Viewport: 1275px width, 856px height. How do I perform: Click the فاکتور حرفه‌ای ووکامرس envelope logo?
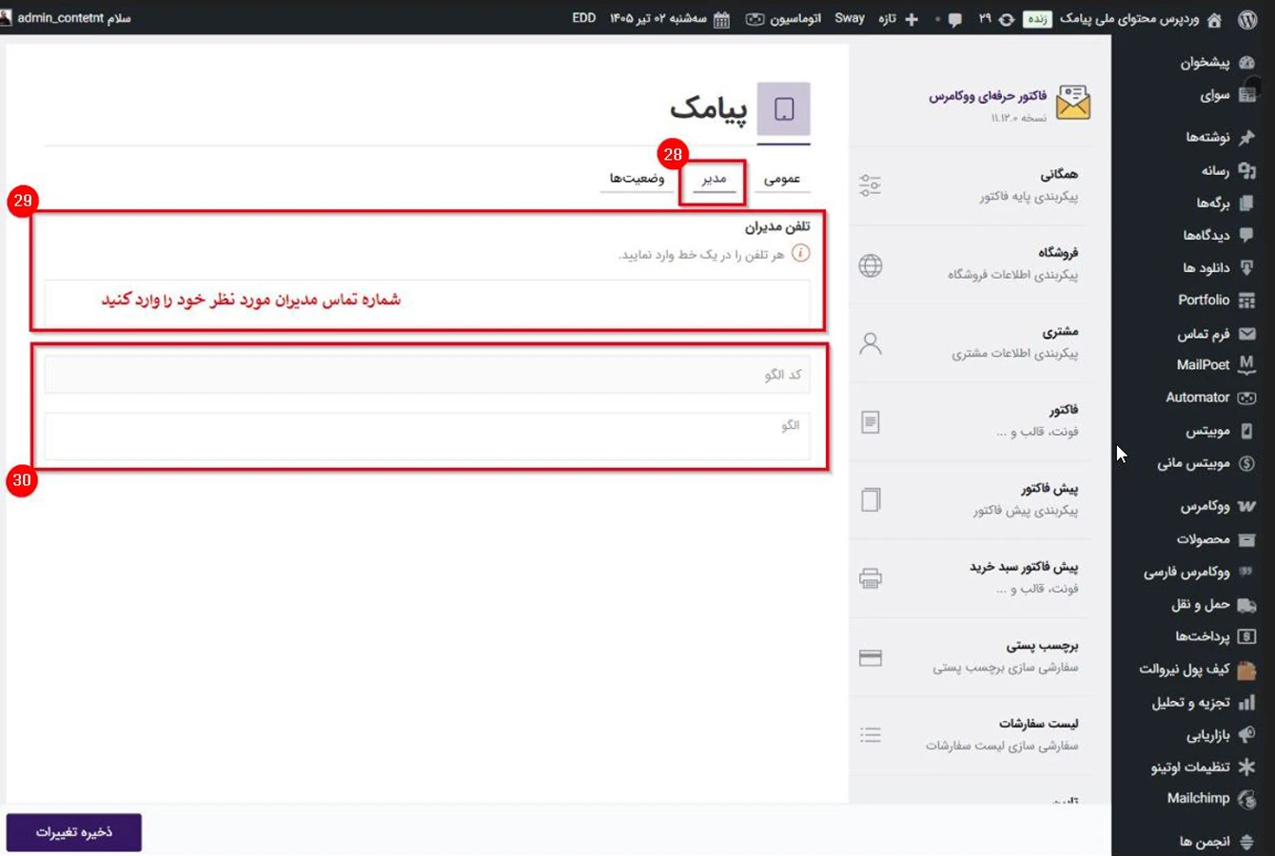point(1072,103)
